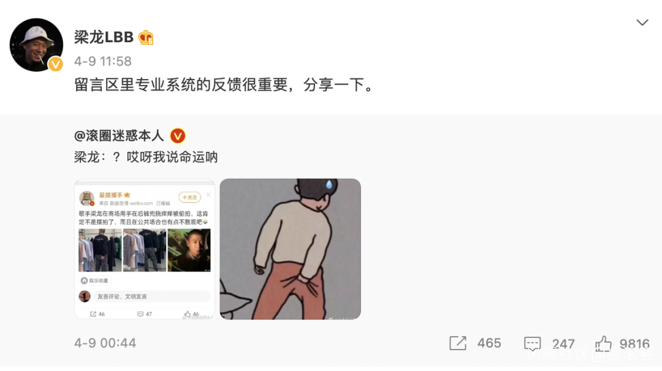Viewport: 662px width, 371px height.
Task: Like the post with thumbs-up icon
Action: click(x=603, y=343)
